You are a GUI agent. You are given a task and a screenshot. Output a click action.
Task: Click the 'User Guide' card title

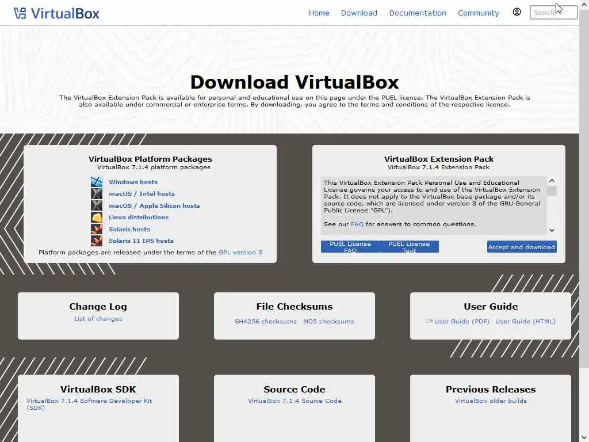(x=491, y=306)
